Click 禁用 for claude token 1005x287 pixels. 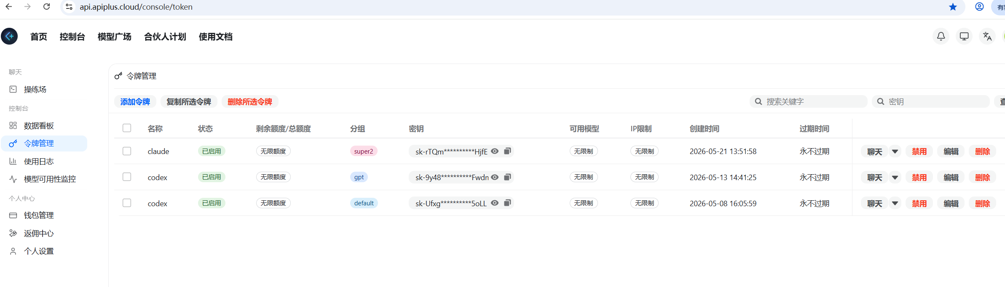919,151
